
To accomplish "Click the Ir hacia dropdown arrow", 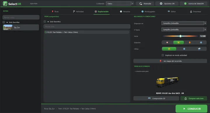I will coord(205,29).
